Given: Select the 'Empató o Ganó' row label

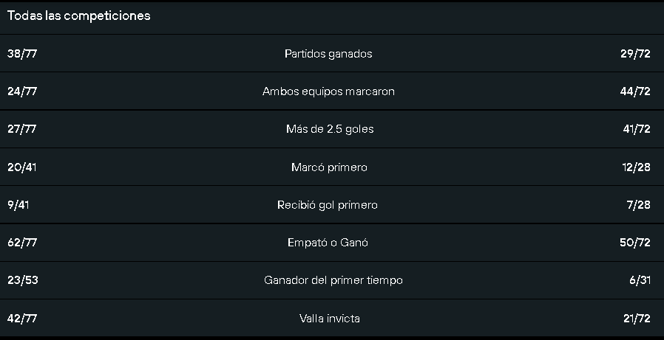Looking at the screenshot, I should click(x=328, y=243).
